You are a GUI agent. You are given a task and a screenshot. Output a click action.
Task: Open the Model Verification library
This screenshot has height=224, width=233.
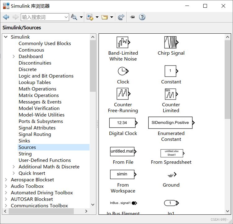39,108
